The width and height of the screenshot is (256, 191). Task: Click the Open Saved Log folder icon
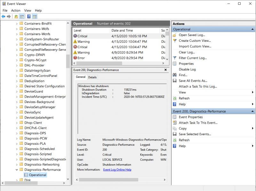coord(175,35)
